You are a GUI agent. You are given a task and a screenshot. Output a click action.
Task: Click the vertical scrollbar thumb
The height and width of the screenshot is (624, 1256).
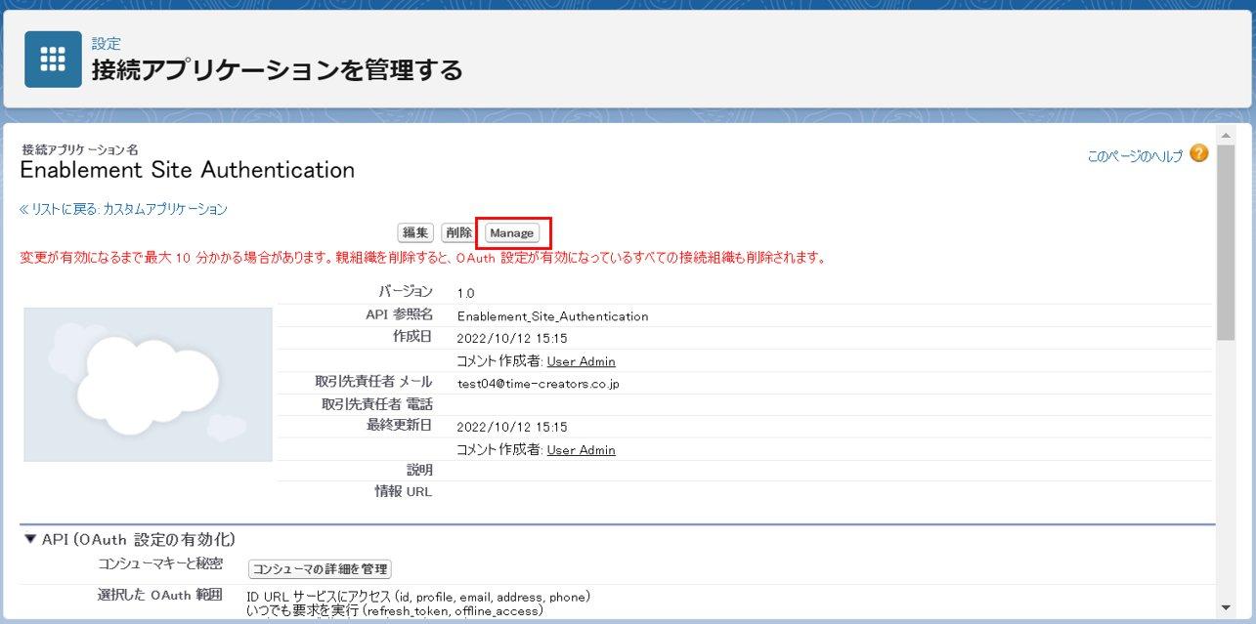[x=1226, y=242]
